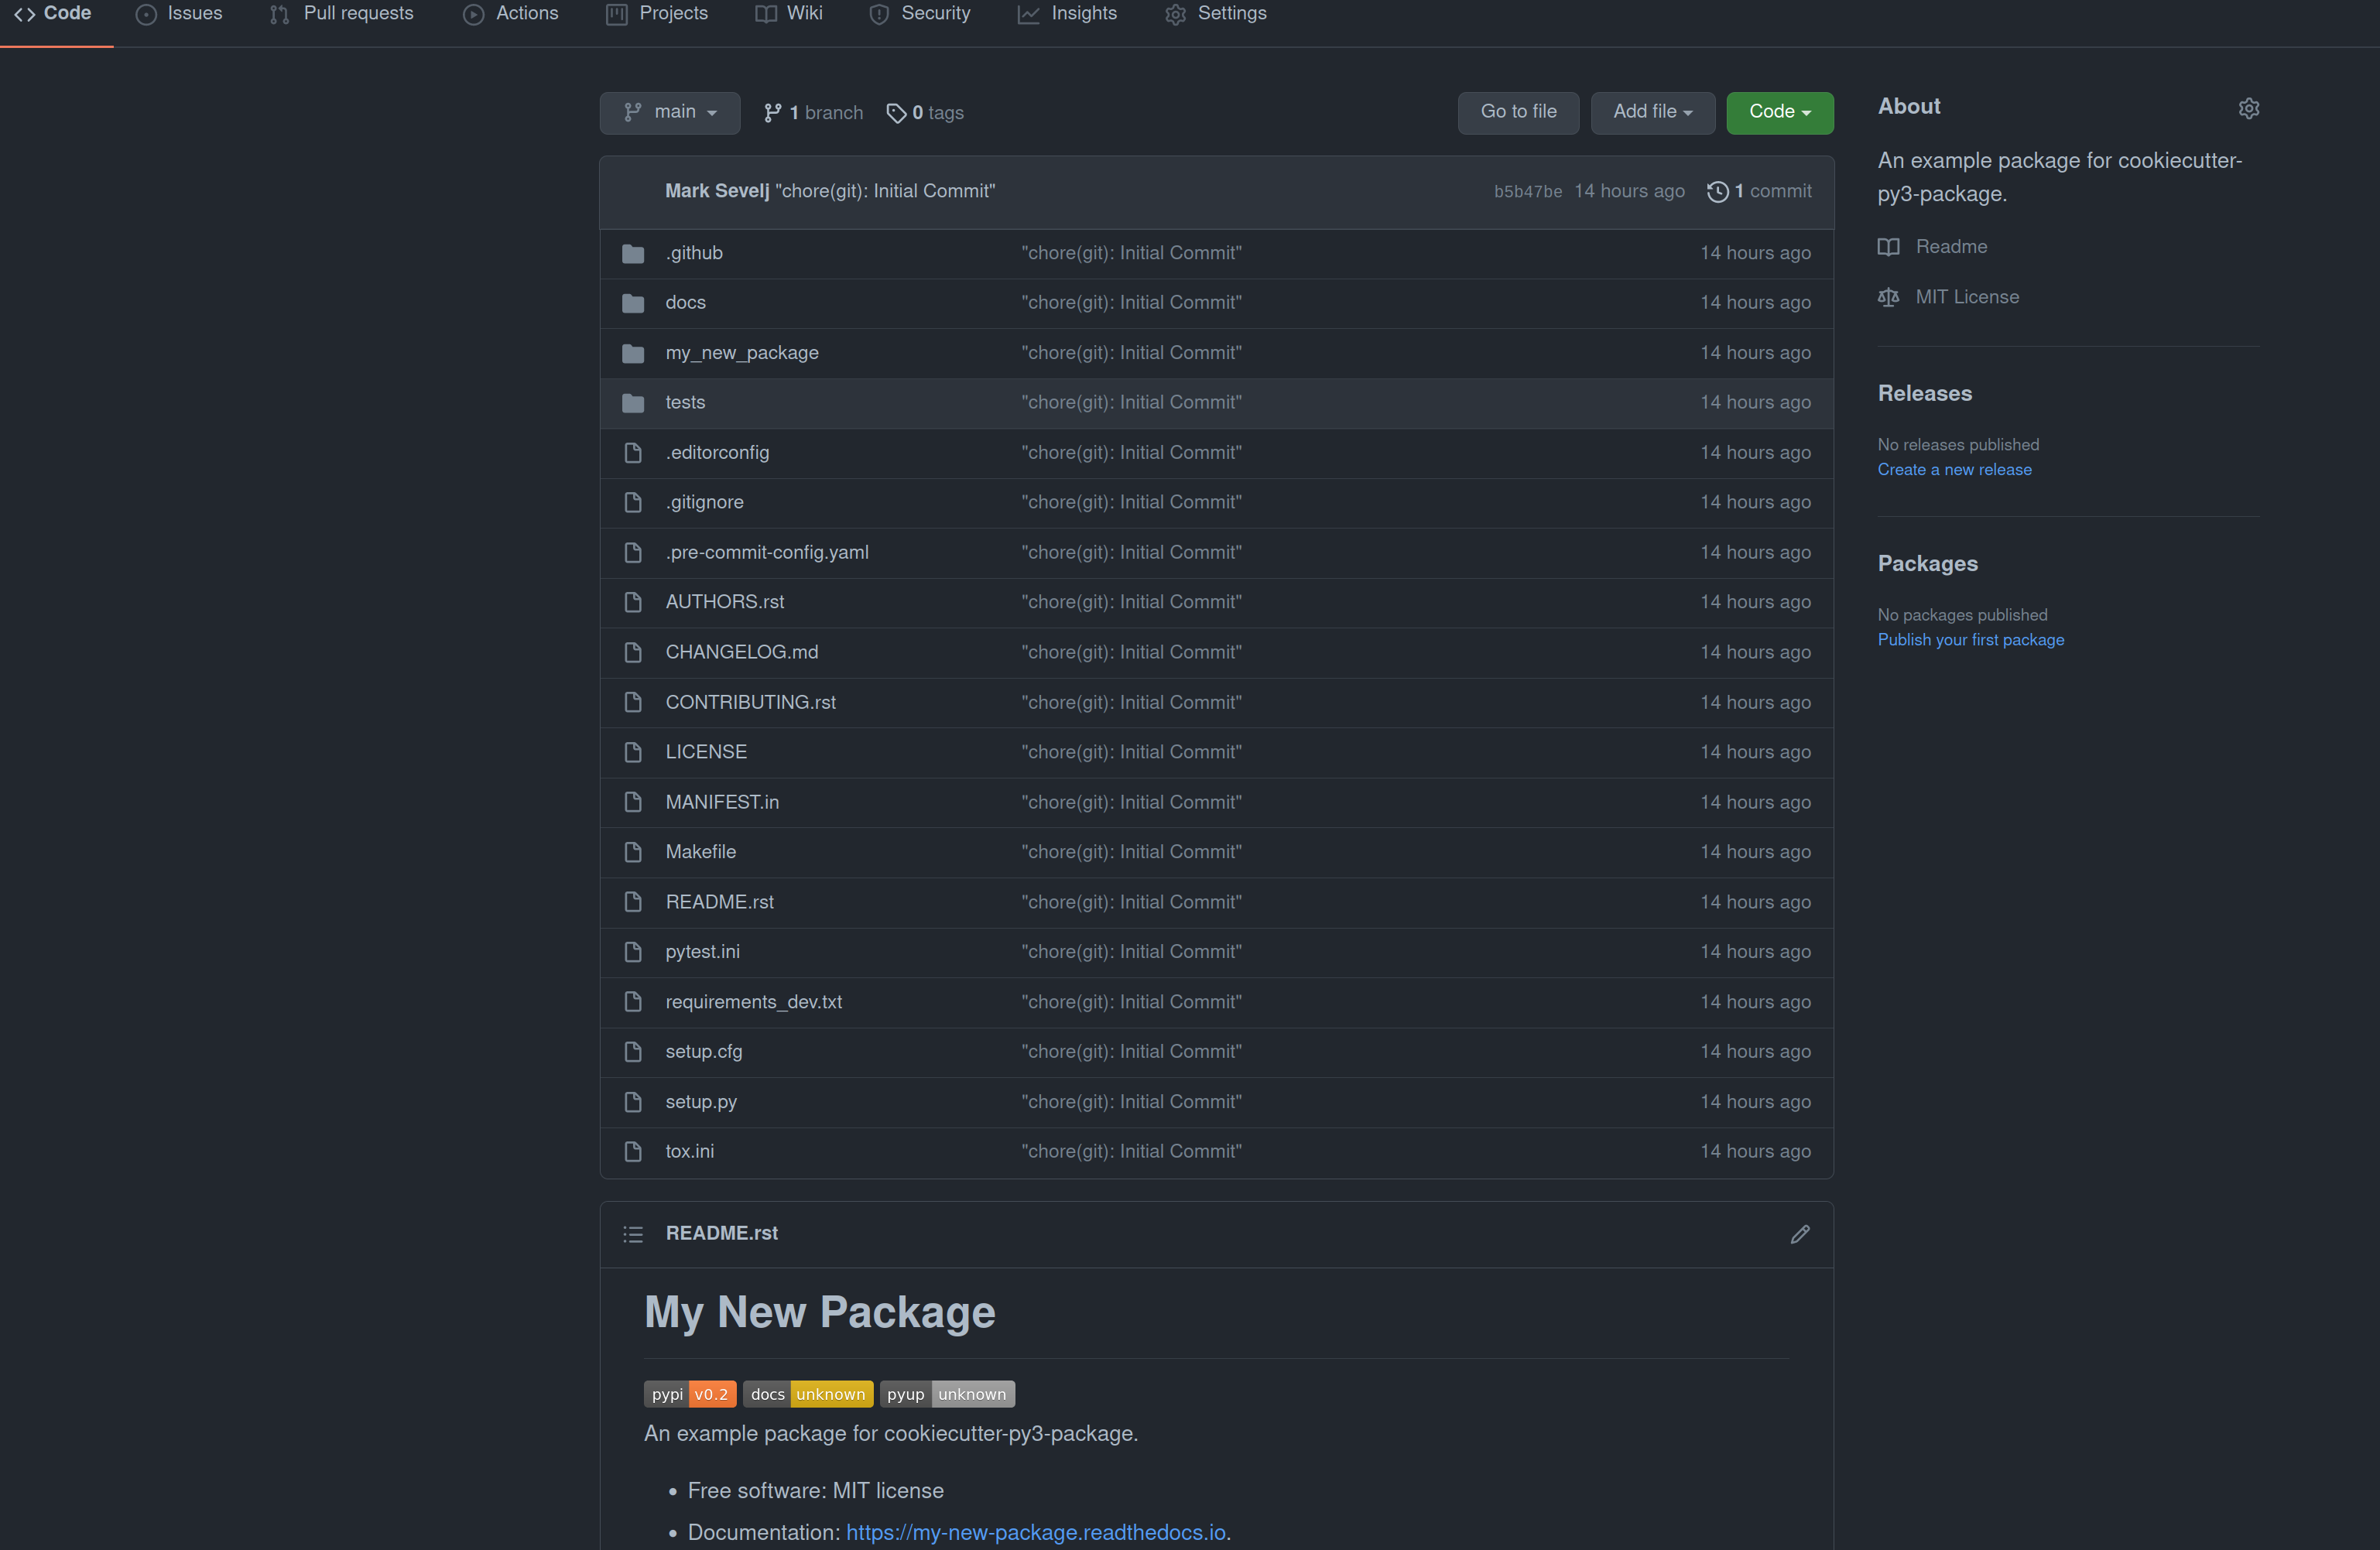Switch to the Code tab
Image resolution: width=2380 pixels, height=1550 pixels.
[53, 13]
